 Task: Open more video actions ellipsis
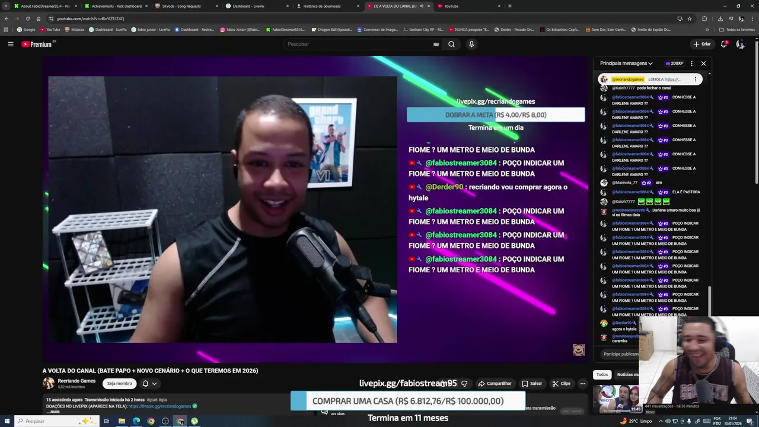point(583,384)
